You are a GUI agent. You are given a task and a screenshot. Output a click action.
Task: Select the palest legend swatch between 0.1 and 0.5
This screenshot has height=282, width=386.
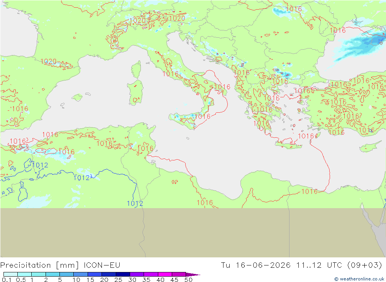point(10,274)
